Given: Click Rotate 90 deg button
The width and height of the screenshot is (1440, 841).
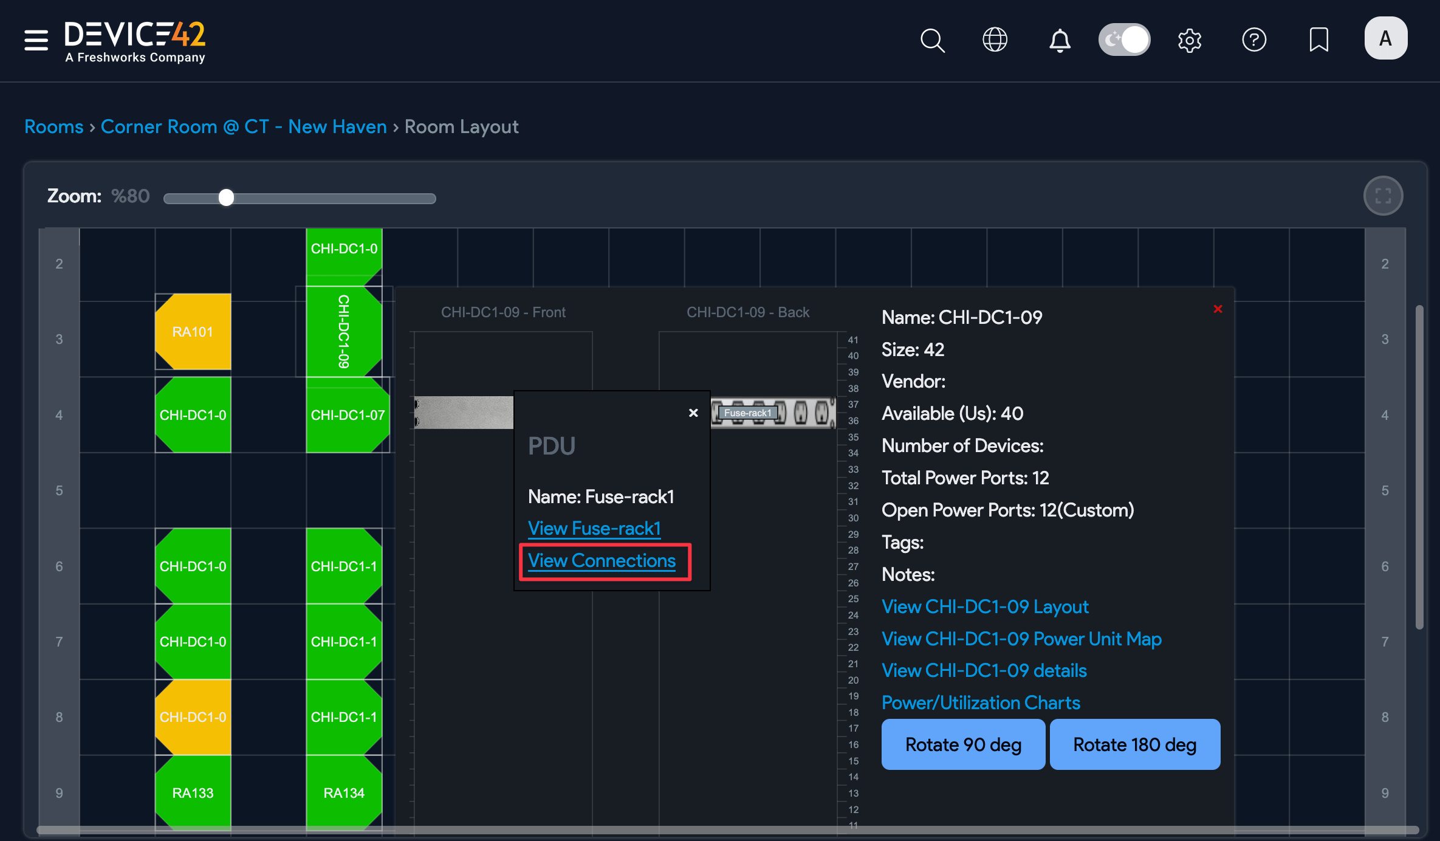Looking at the screenshot, I should (x=963, y=744).
